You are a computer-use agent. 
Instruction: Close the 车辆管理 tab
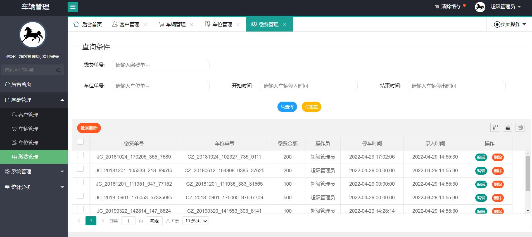192,25
